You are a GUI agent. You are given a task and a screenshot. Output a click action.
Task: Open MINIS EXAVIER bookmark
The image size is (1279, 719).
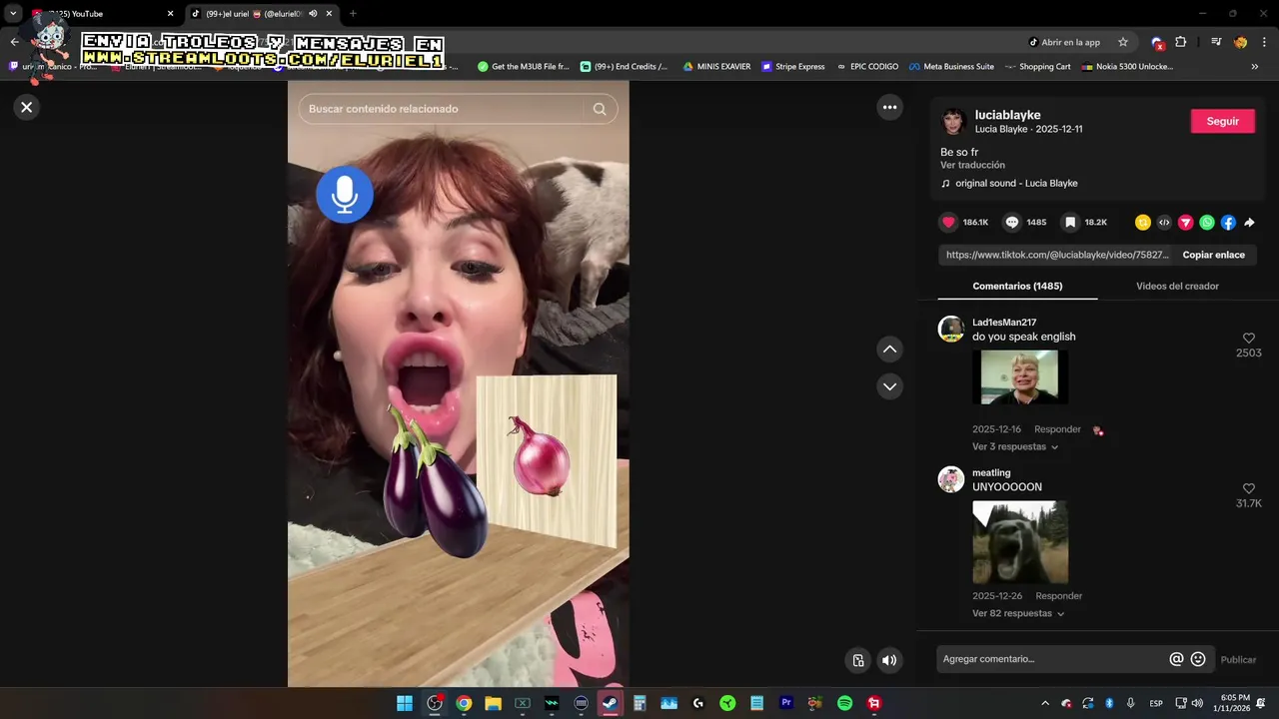[716, 67]
